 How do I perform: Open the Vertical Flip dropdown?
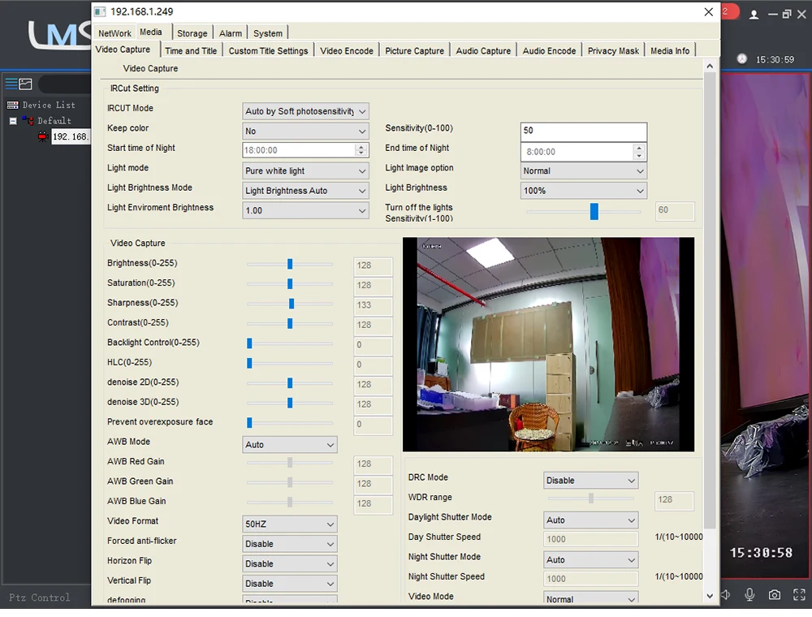point(290,584)
